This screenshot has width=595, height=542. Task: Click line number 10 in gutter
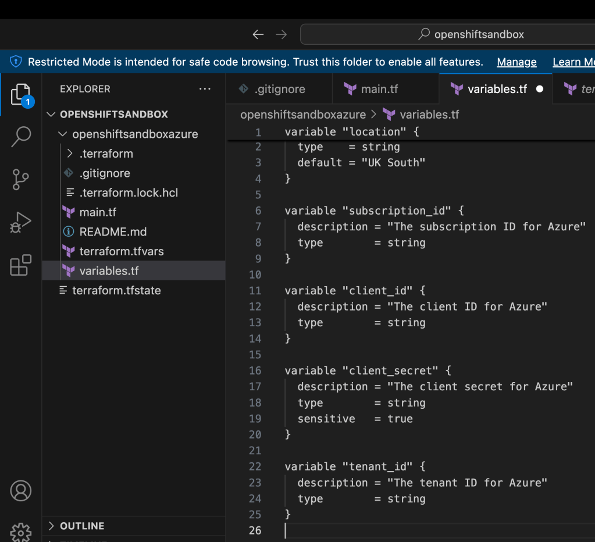[x=255, y=274]
